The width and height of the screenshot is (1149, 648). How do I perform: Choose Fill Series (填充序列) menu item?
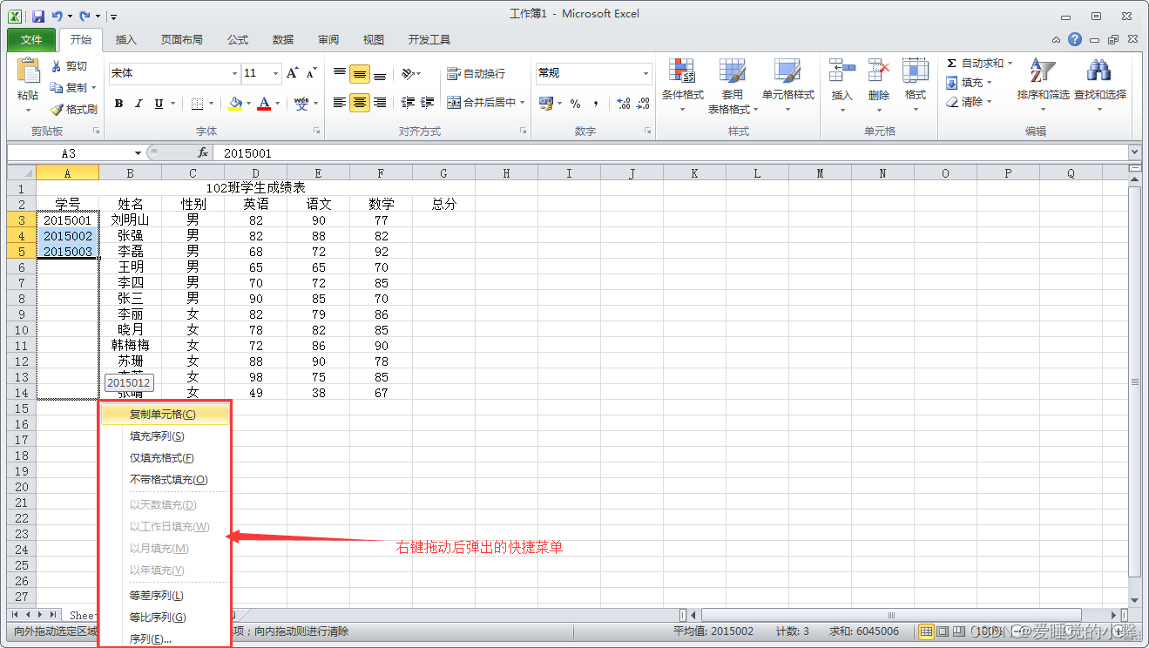click(x=166, y=436)
